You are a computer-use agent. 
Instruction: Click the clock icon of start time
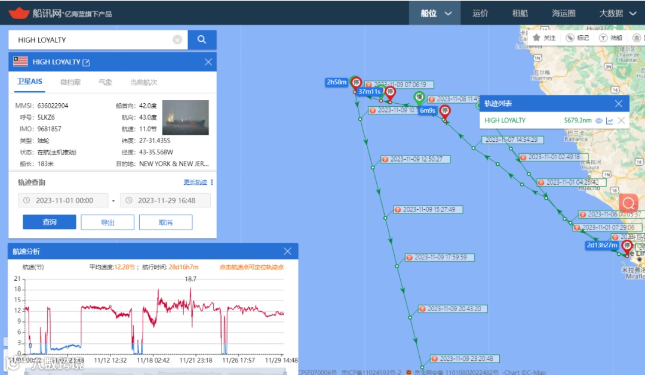(x=26, y=200)
